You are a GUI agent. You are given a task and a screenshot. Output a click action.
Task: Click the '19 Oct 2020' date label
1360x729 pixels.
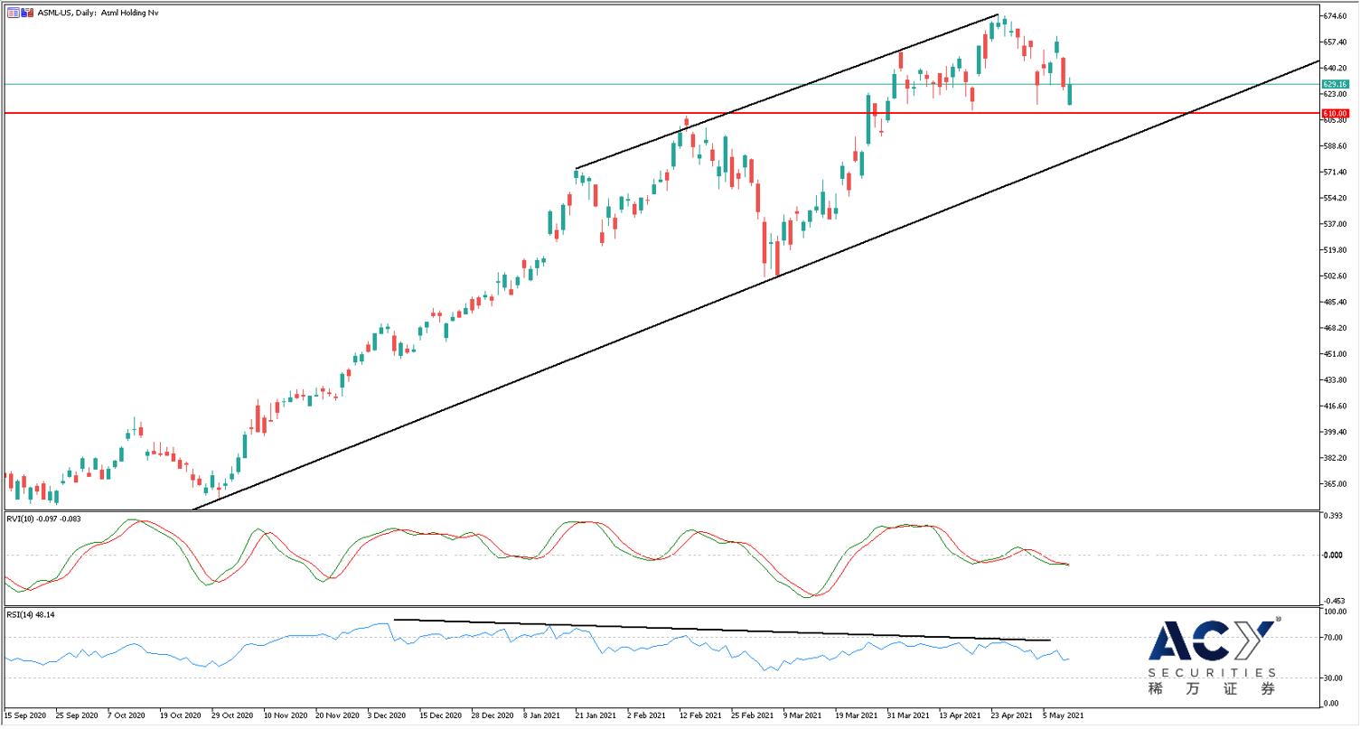coord(179,715)
